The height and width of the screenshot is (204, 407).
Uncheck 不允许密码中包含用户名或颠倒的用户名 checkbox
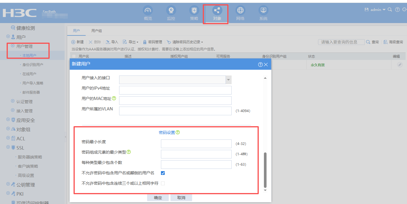click(163, 173)
